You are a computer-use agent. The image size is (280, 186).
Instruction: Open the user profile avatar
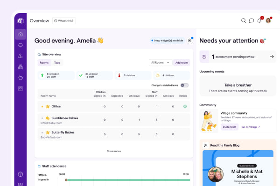(x=269, y=20)
